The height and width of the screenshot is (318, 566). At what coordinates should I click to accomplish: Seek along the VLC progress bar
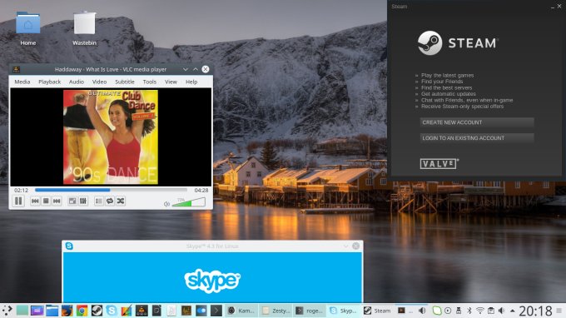(111, 190)
